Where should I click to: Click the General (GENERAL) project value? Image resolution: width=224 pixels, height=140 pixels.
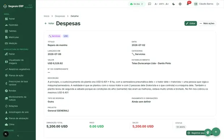[58, 111]
